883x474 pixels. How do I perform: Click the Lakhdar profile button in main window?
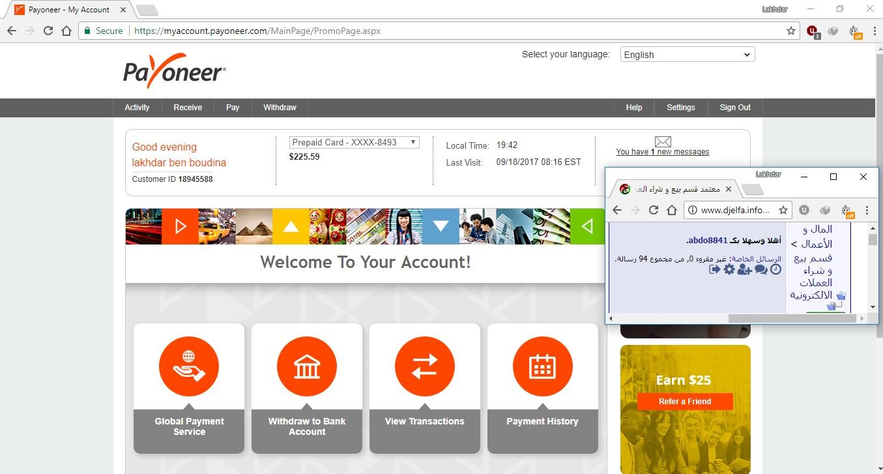click(x=776, y=9)
